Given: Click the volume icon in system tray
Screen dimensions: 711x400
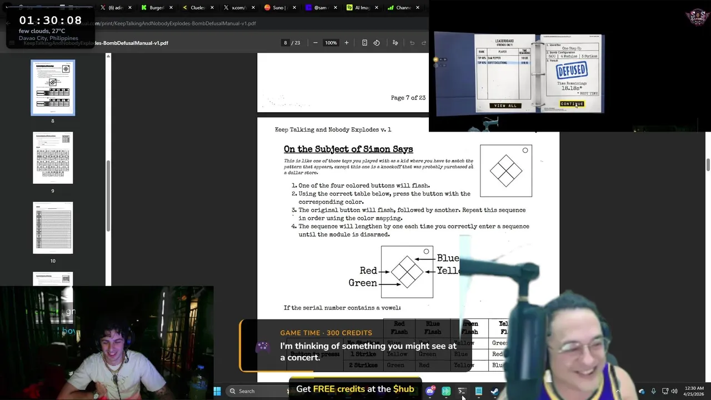Looking at the screenshot, I should pos(674,391).
